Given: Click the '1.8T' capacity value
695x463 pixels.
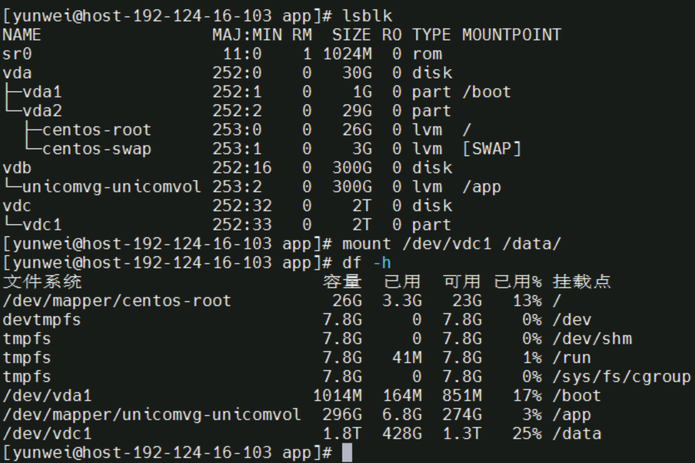Looking at the screenshot, I should click(x=343, y=434).
